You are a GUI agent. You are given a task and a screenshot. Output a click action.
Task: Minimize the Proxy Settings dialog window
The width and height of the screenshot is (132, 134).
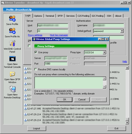[x=100, y=39]
